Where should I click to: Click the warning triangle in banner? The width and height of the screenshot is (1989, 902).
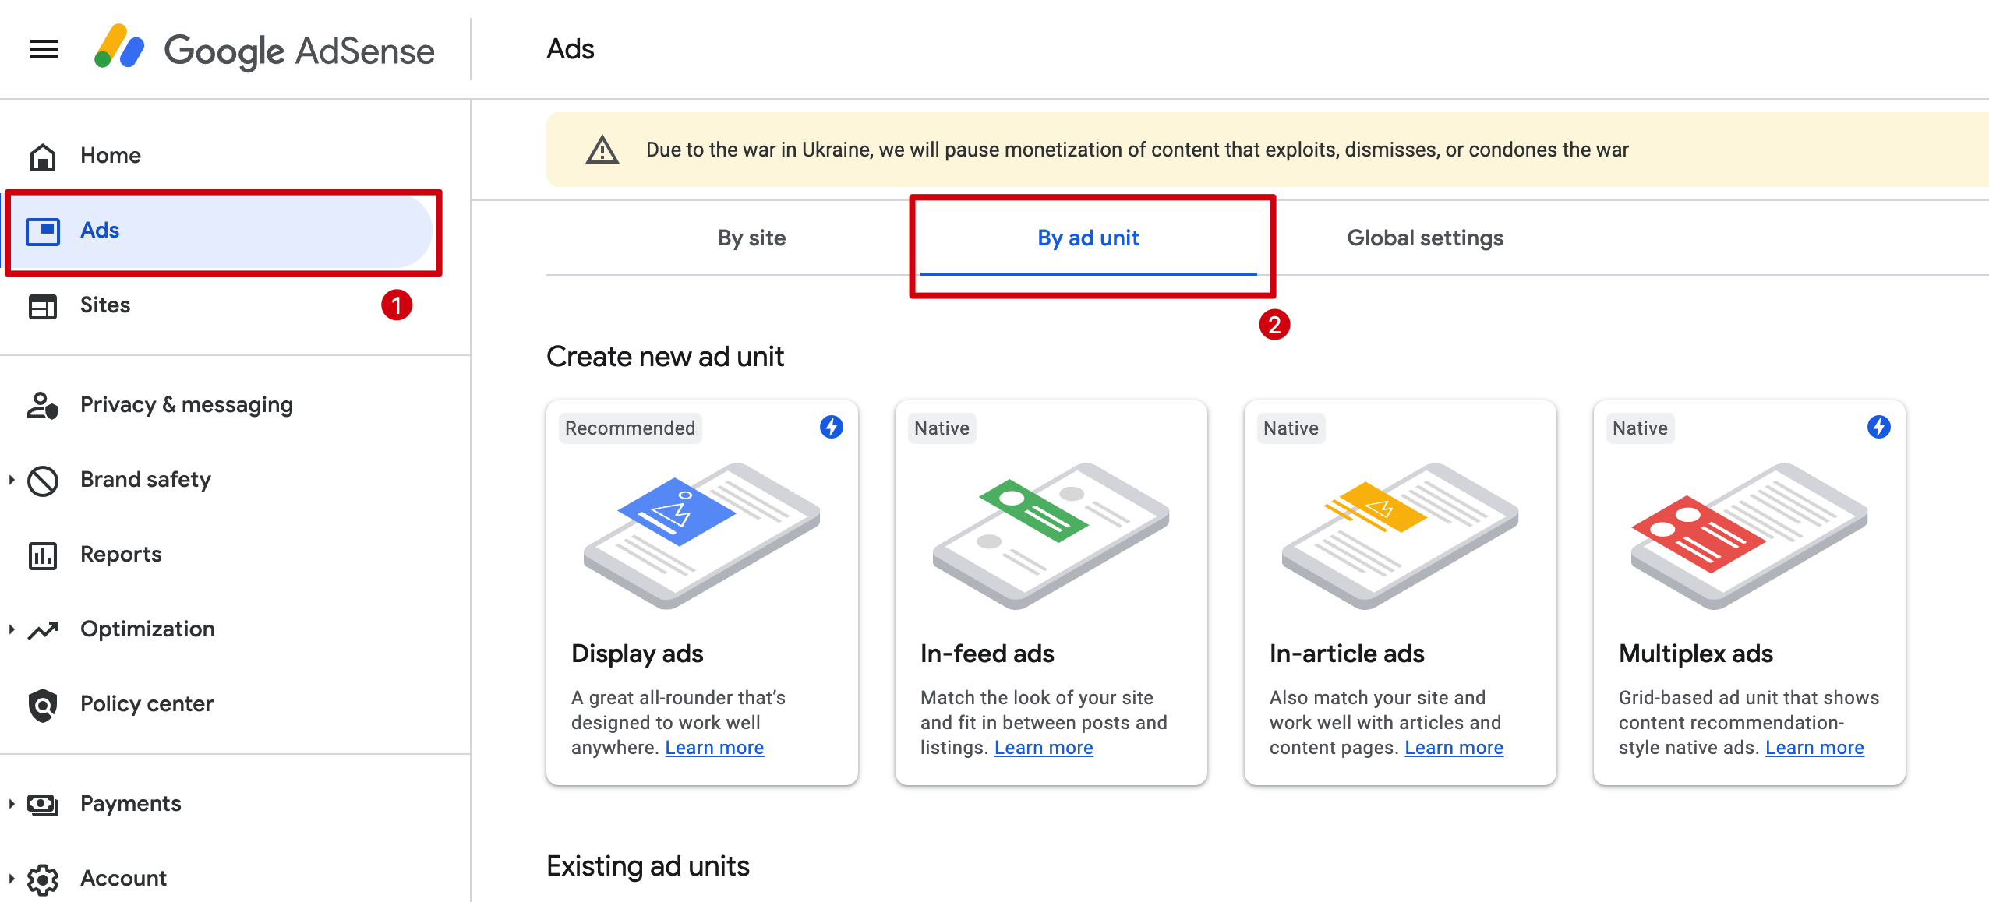(602, 150)
